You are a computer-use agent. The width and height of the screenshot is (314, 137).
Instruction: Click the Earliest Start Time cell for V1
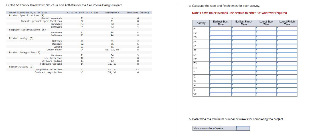click(221, 90)
